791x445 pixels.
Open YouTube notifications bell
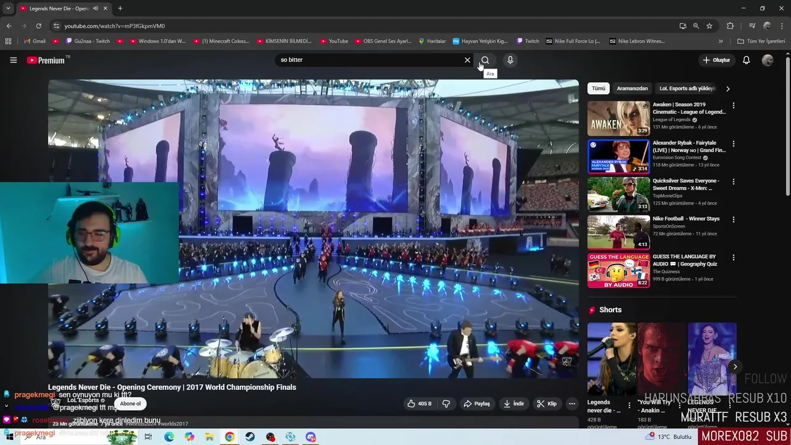point(746,60)
